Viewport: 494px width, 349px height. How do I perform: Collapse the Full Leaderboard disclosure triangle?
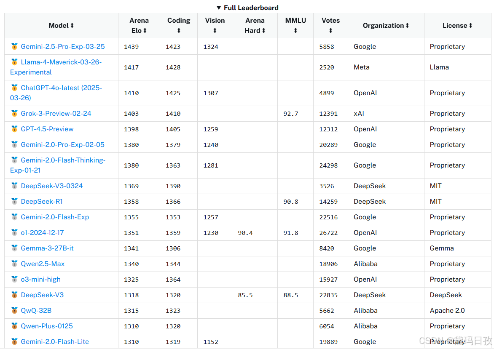pos(219,8)
